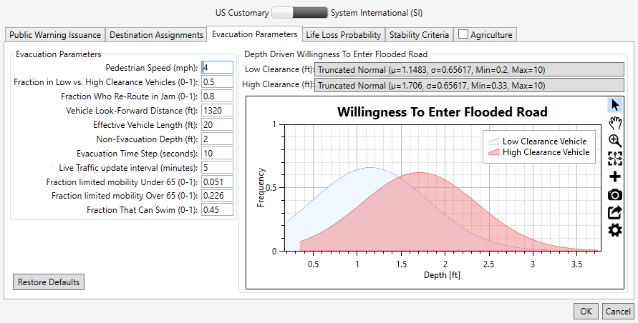This screenshot has height=323, width=638.
Task: Open the Life Loss Probability tab
Action: [344, 35]
